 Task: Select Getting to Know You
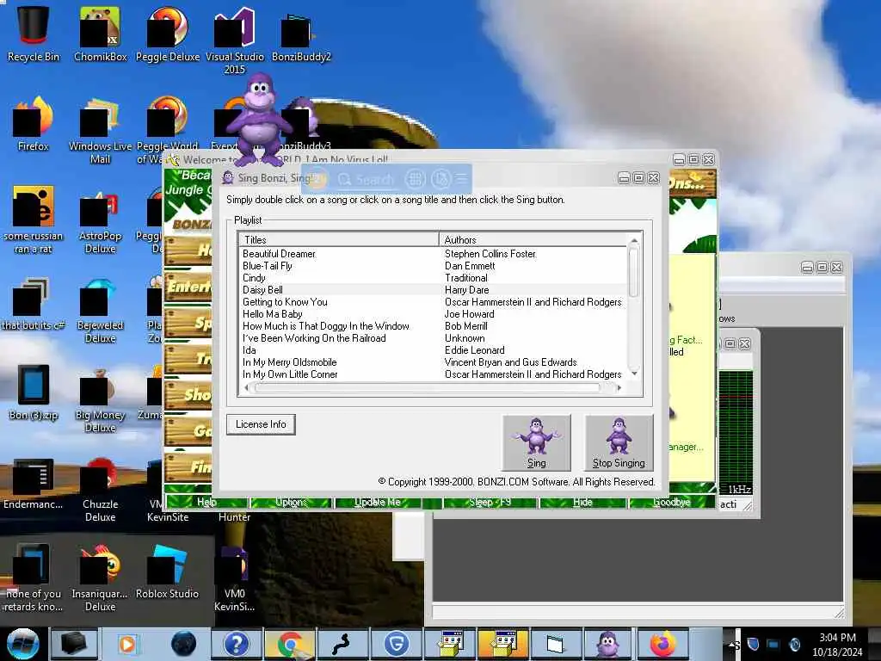point(285,302)
